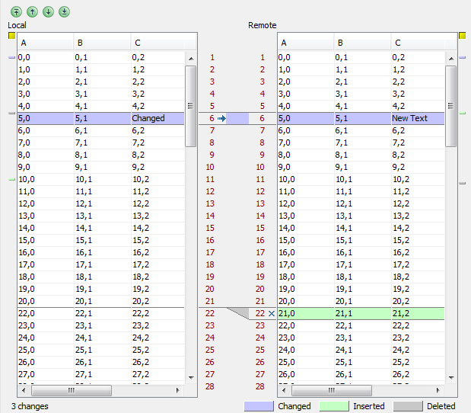Click the Local table column A header
The width and height of the screenshot is (471, 413).
[x=45, y=43]
